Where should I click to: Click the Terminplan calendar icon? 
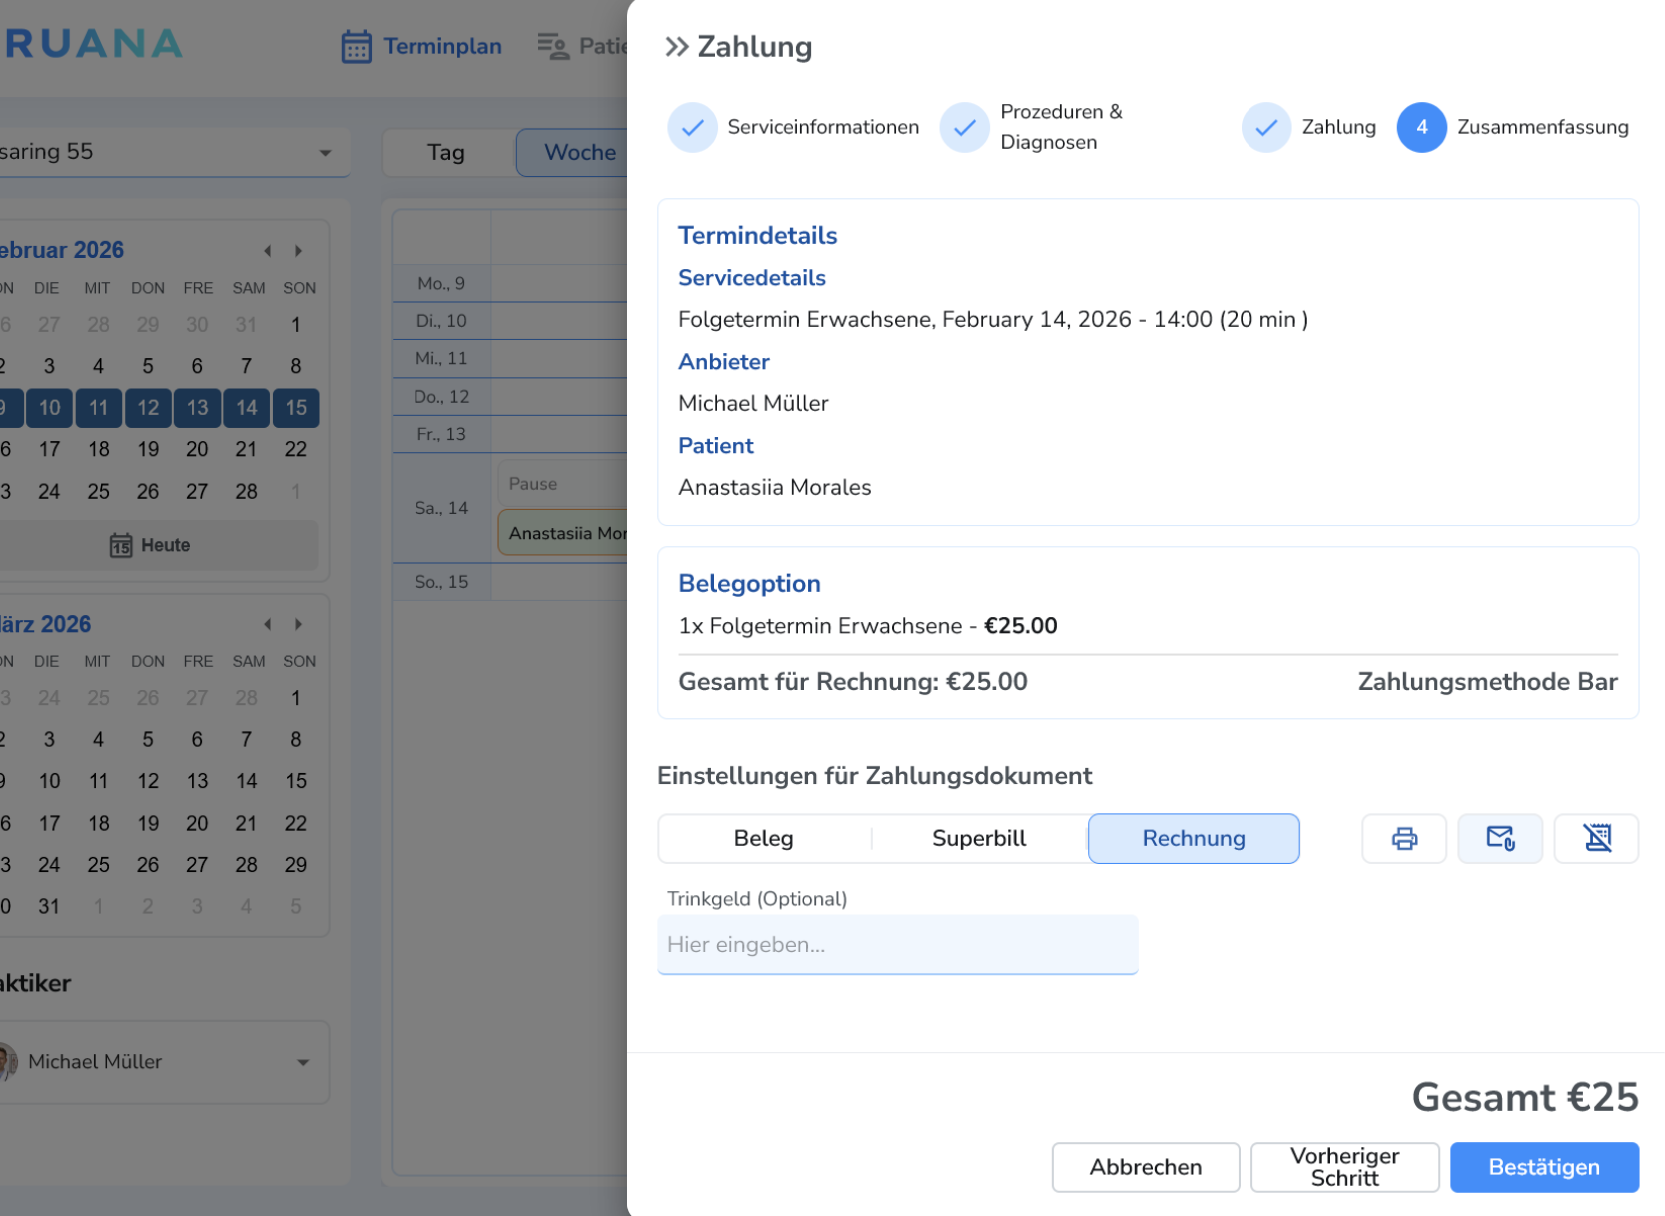356,47
